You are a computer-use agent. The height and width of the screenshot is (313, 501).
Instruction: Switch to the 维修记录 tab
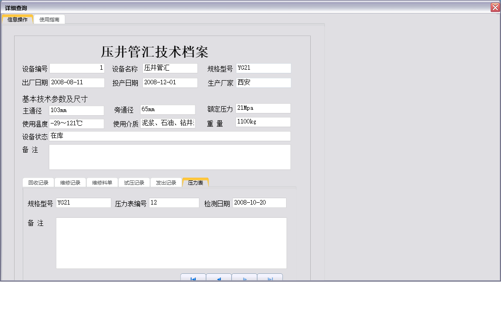click(70, 181)
